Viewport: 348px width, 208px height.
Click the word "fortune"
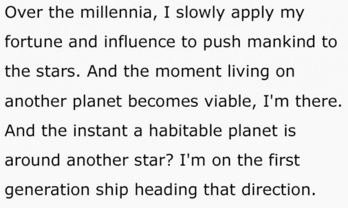[x=32, y=42]
